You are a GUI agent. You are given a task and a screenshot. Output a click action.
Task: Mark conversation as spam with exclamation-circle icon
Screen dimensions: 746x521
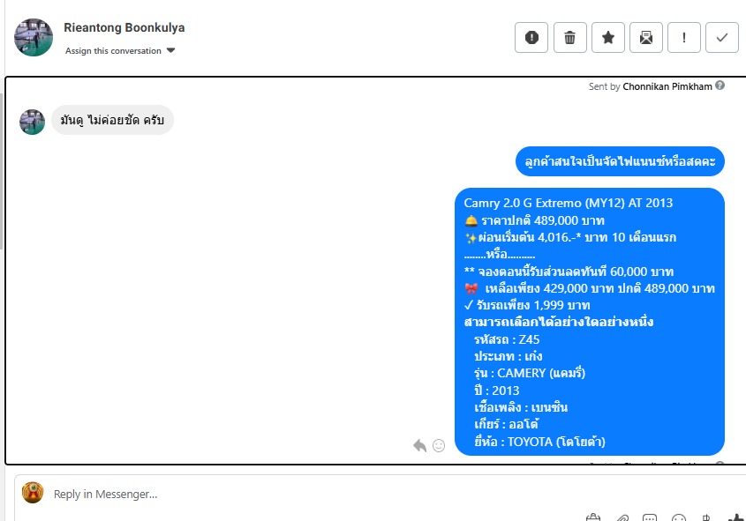pyautogui.click(x=531, y=37)
